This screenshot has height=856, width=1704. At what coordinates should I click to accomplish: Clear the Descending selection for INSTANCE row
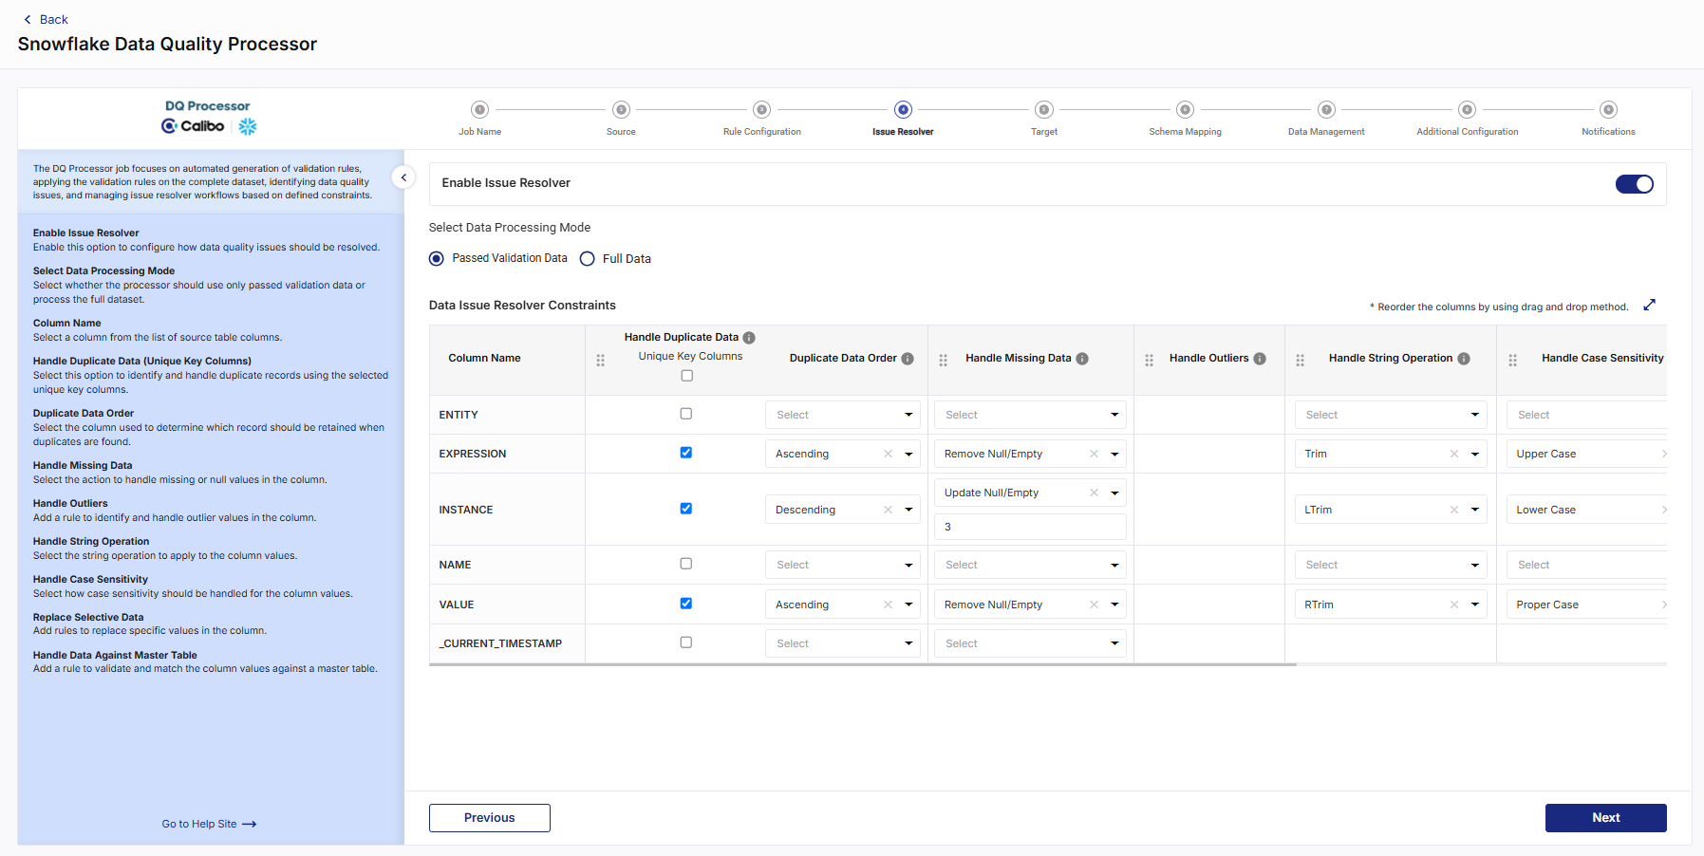tap(888, 510)
